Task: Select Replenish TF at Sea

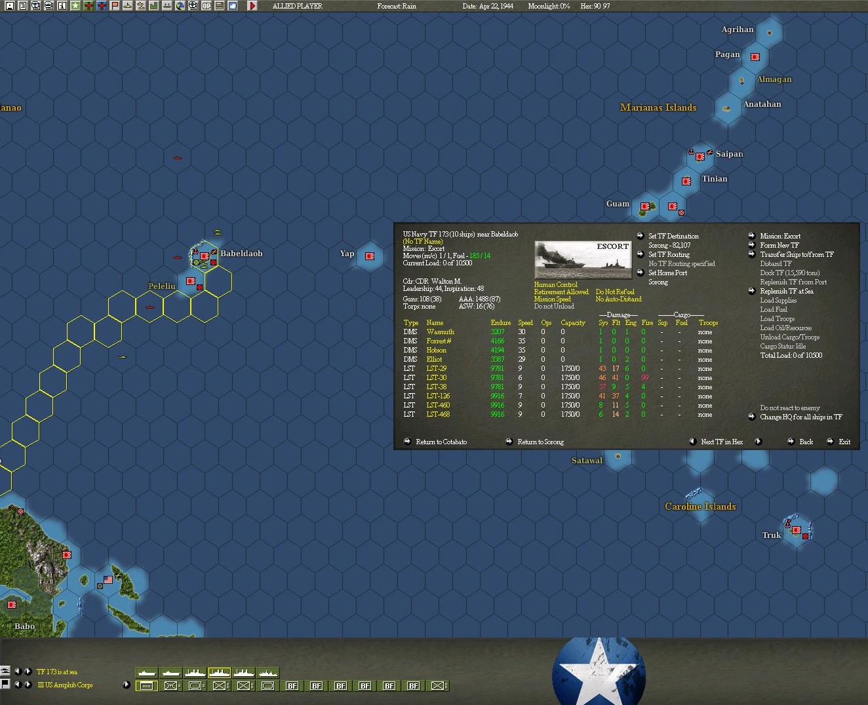Action: (786, 291)
